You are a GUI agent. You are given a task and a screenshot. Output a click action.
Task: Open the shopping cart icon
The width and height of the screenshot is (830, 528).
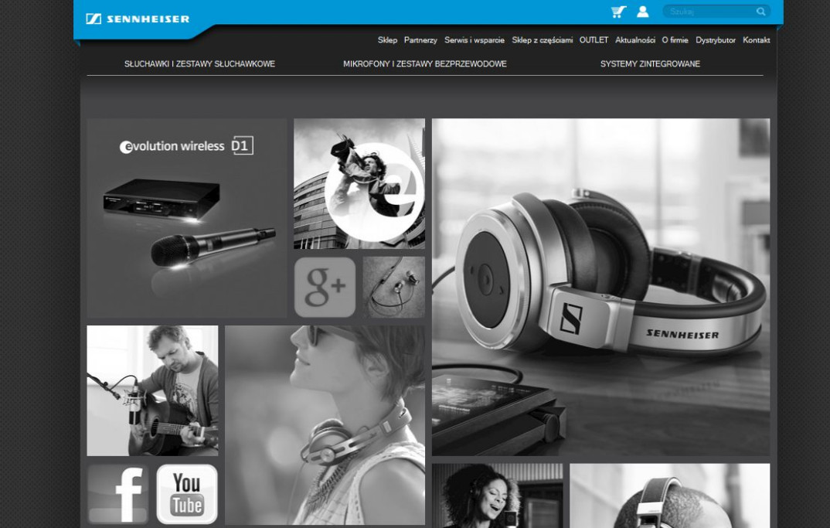[x=617, y=12]
